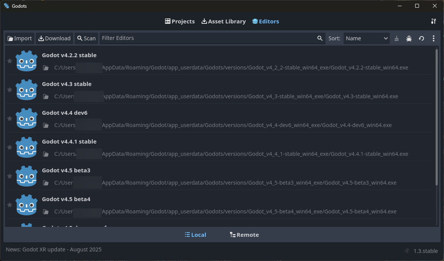Open the settings tools icon
Screen dimensions: 444x261
(x=434, y=21)
